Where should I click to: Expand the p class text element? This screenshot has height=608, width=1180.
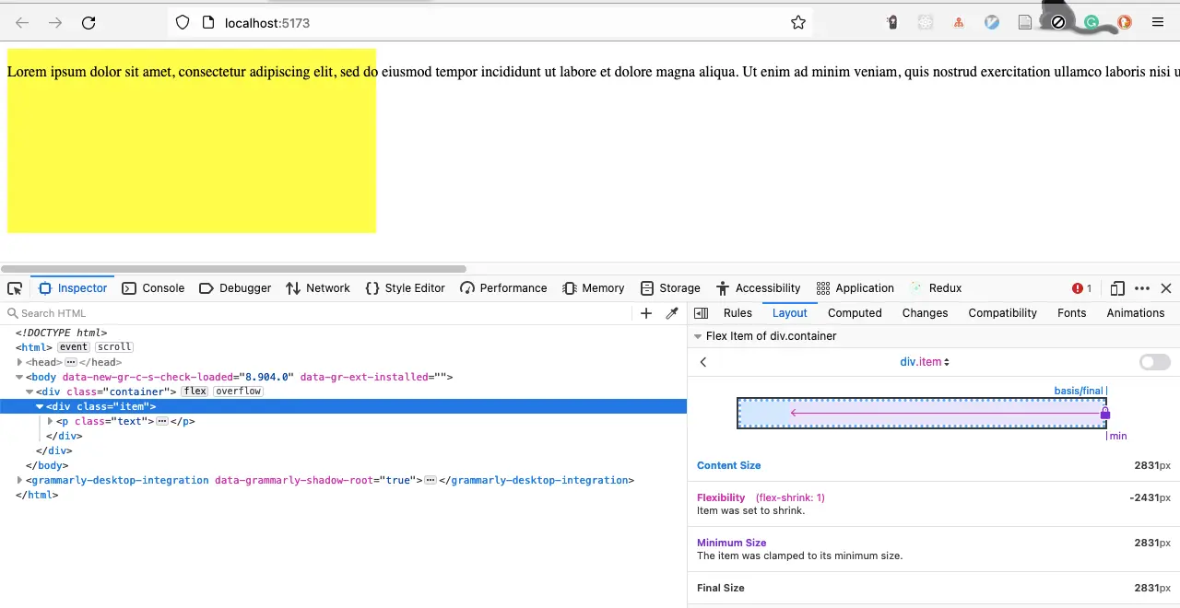(x=51, y=421)
